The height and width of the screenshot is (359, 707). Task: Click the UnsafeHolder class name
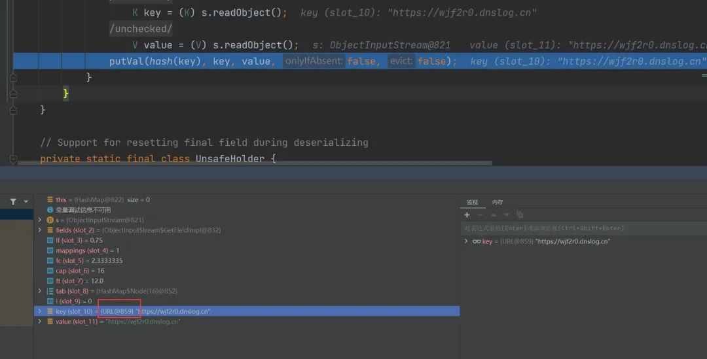tap(230, 158)
